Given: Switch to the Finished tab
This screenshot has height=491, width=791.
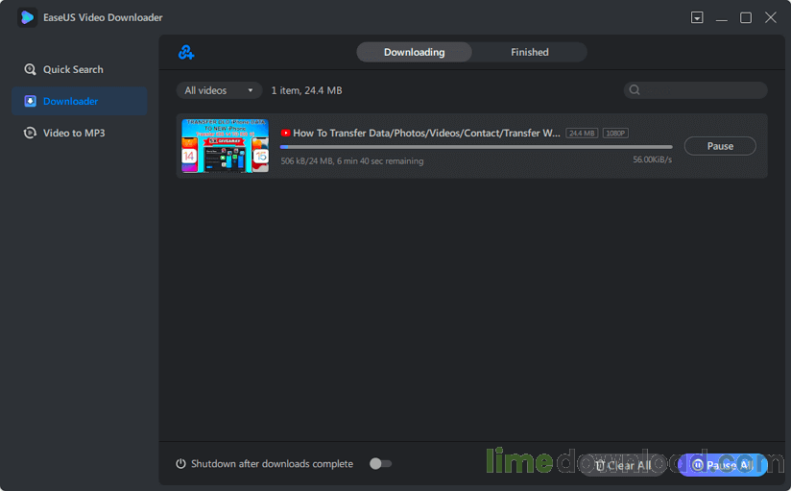Looking at the screenshot, I should 529,52.
